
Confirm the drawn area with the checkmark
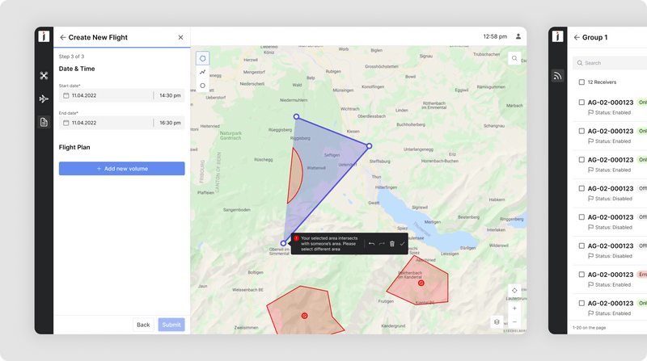[402, 243]
